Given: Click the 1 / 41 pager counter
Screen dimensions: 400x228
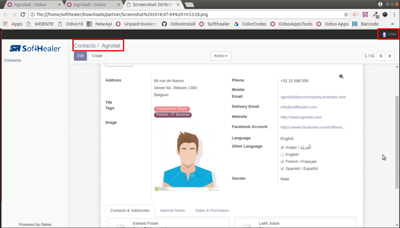Looking at the screenshot, I should pos(370,56).
